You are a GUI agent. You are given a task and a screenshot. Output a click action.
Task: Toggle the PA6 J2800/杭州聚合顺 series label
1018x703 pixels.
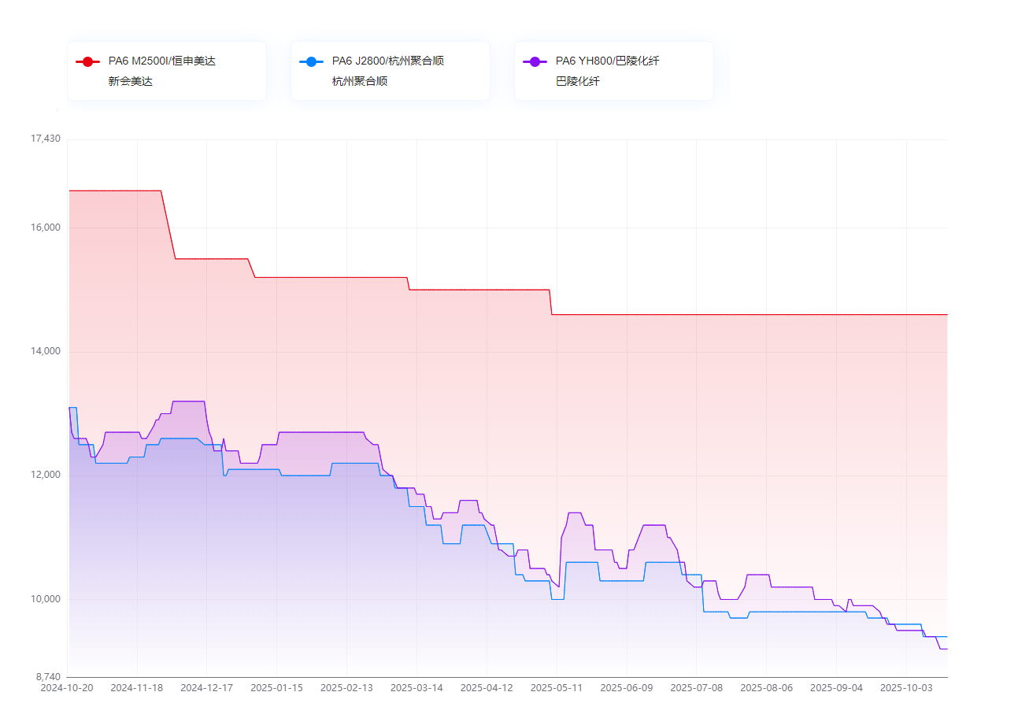tap(387, 61)
